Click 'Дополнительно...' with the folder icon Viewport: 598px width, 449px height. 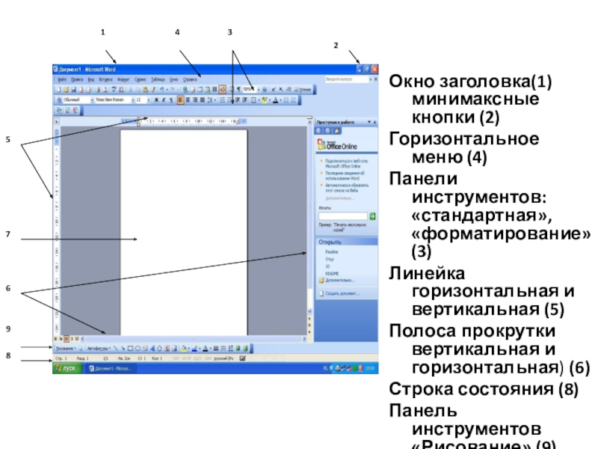click(337, 280)
